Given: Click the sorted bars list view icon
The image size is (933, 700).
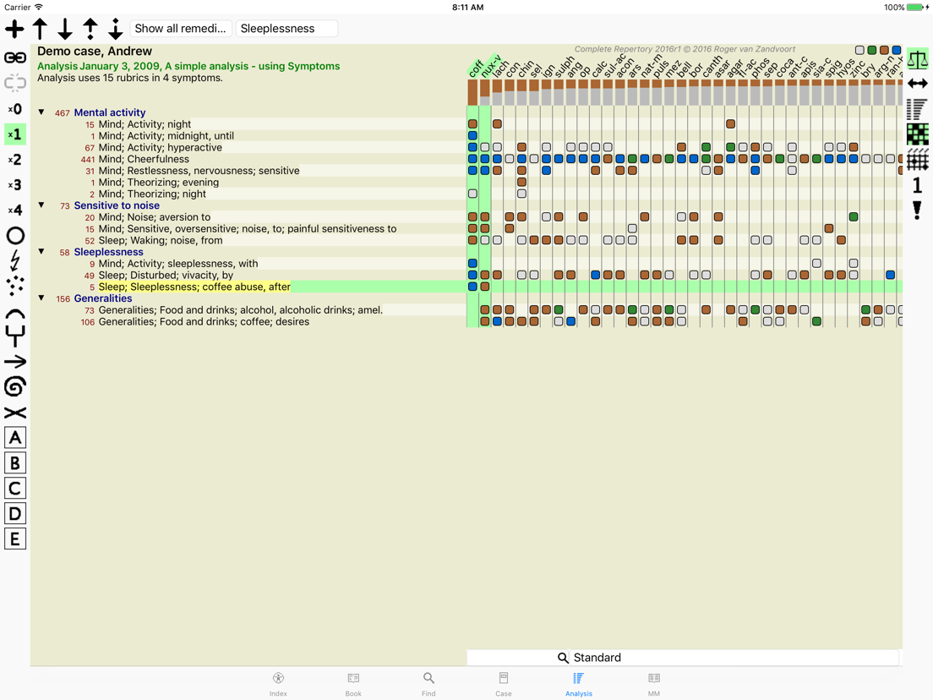Looking at the screenshot, I should pyautogui.click(x=918, y=109).
